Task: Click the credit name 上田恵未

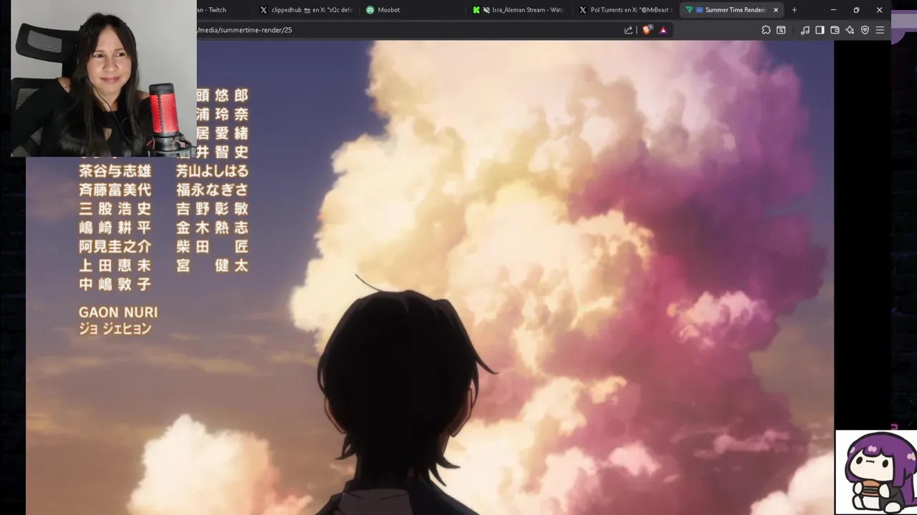Action: pyautogui.click(x=115, y=265)
